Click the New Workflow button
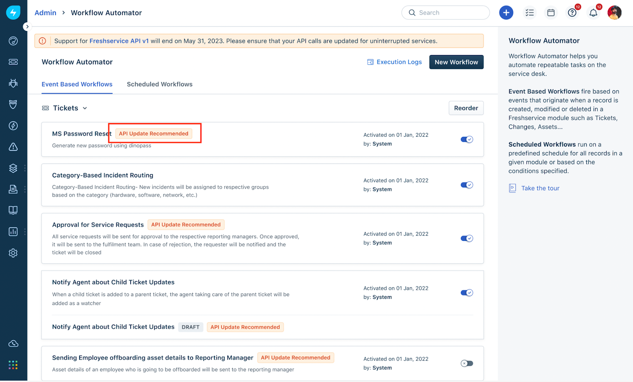The height and width of the screenshot is (382, 633). [x=456, y=62]
